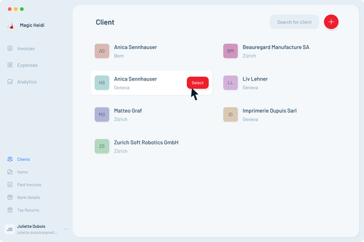
Task: Click the Tax Returns icon
Action: [x=10, y=210]
